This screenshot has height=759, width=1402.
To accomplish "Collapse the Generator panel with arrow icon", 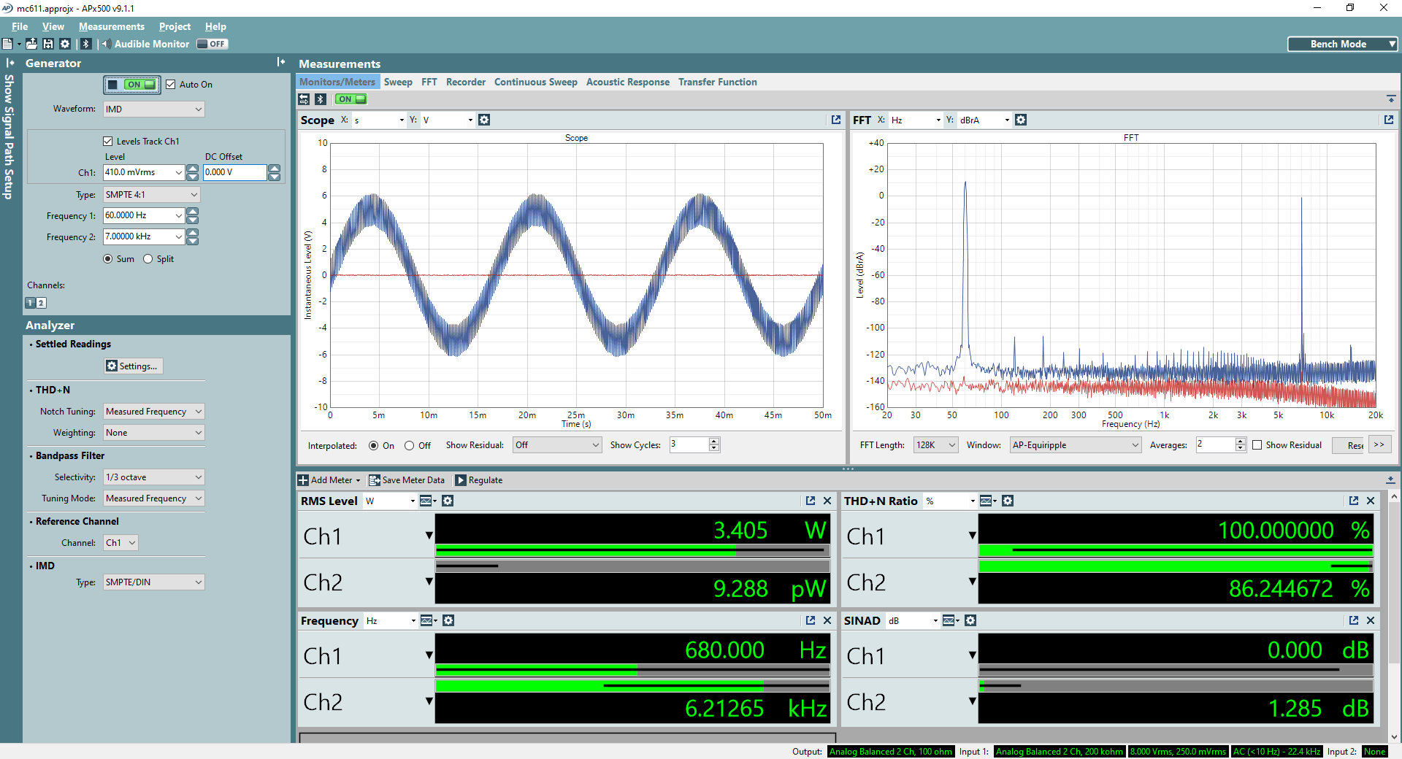I will point(281,62).
